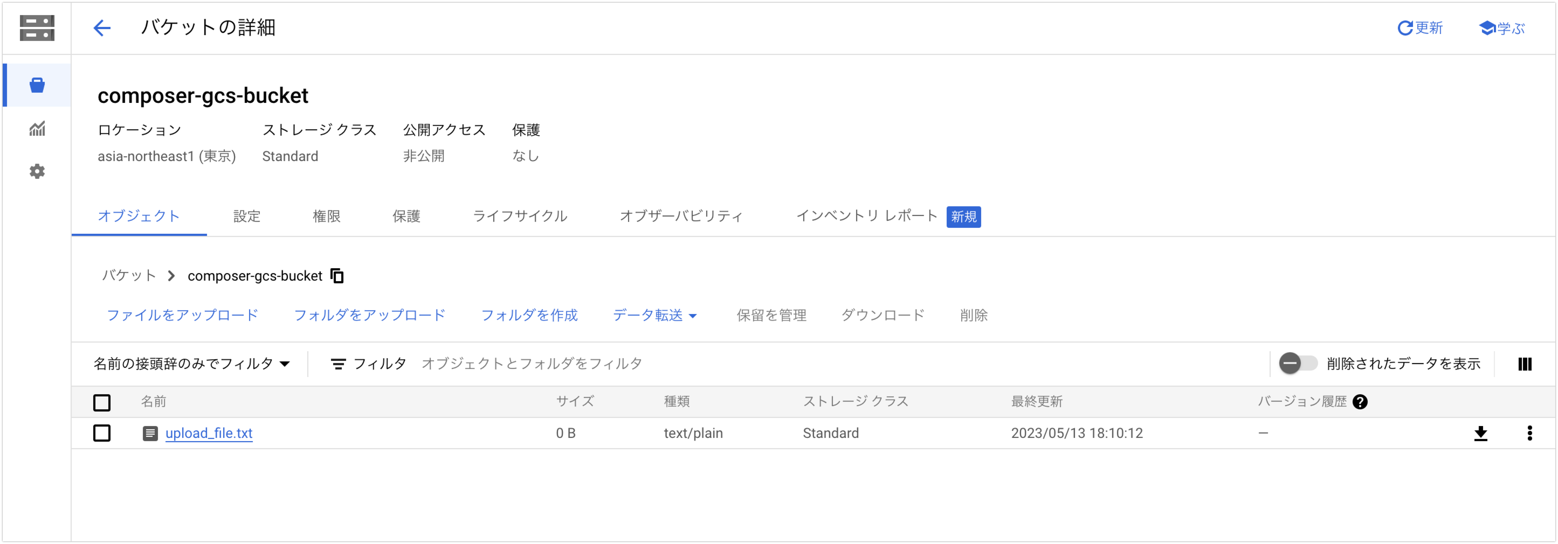The image size is (1558, 544).
Task: Switch to the オブザーバビリティ tab
Action: [682, 217]
